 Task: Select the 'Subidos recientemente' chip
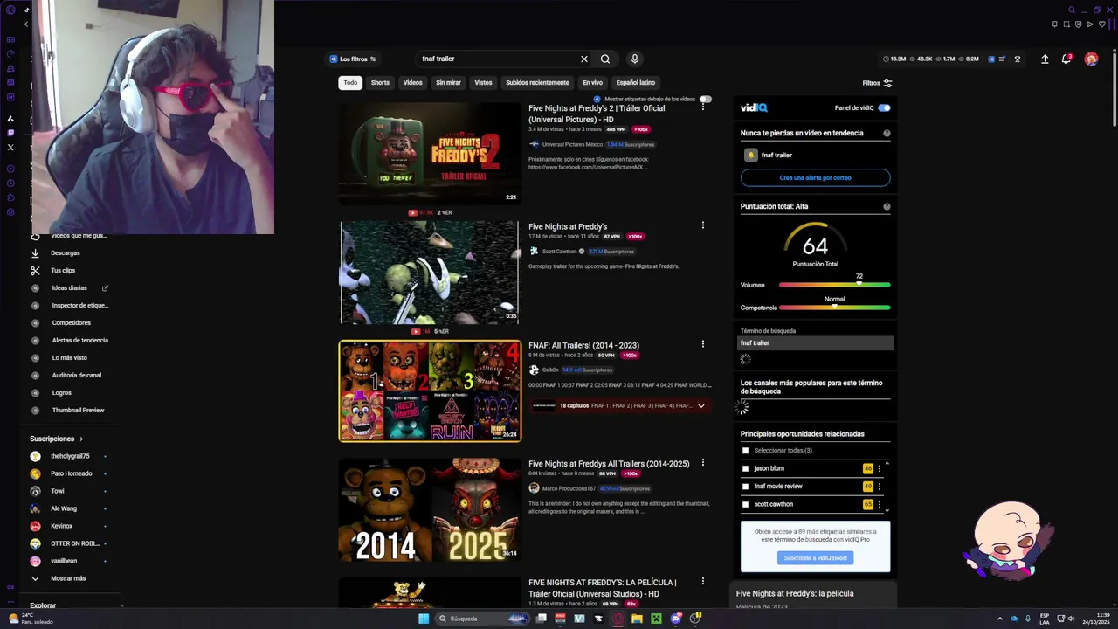click(x=537, y=83)
